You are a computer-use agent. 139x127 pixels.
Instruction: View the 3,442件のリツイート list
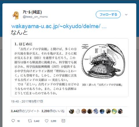point(25,111)
